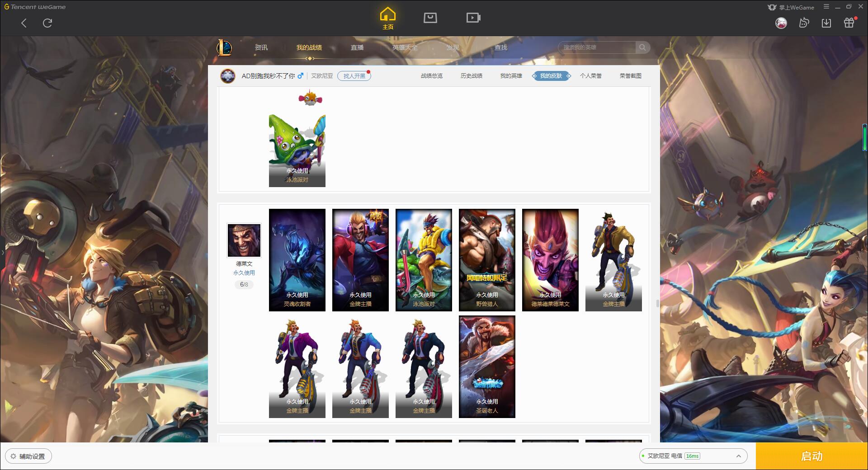Click the Draven (德莱文) champion portrait
The width and height of the screenshot is (868, 470).
[x=244, y=240]
